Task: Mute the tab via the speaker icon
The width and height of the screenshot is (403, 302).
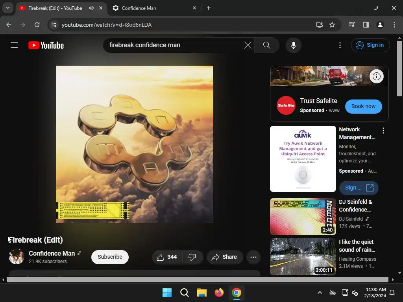Action: click(91, 8)
